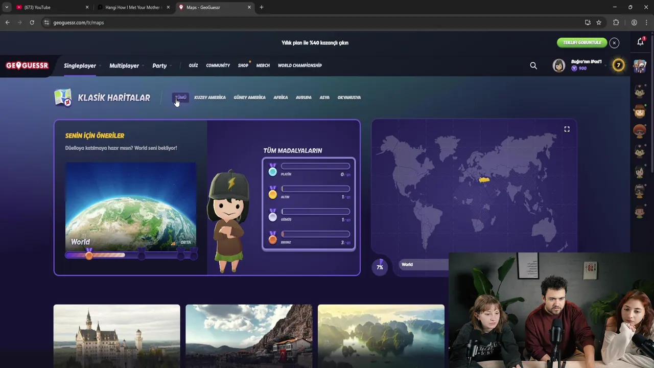Open the SHOP link
The width and height of the screenshot is (654, 368).
tap(243, 65)
